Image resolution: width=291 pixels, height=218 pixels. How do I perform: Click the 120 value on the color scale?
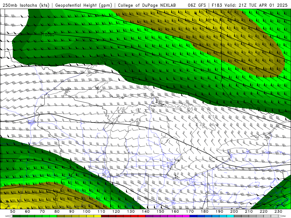pyautogui.click(x=116, y=211)
